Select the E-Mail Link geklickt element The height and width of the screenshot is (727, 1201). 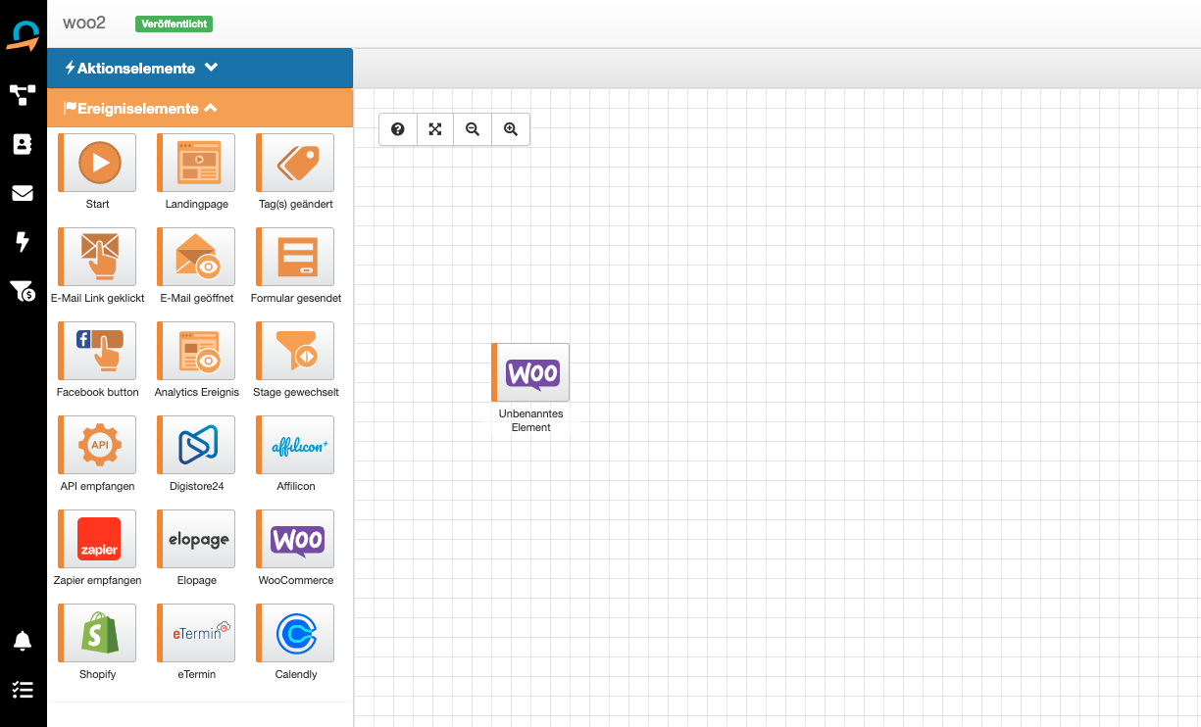click(98, 257)
